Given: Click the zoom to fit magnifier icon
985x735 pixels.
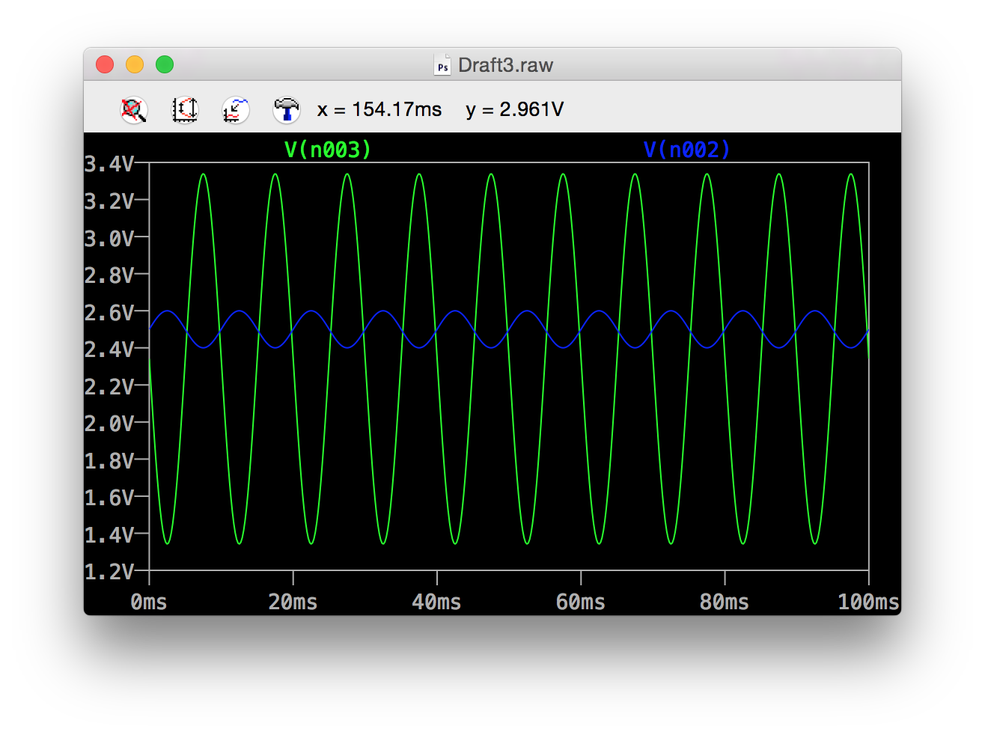Looking at the screenshot, I should click(134, 110).
